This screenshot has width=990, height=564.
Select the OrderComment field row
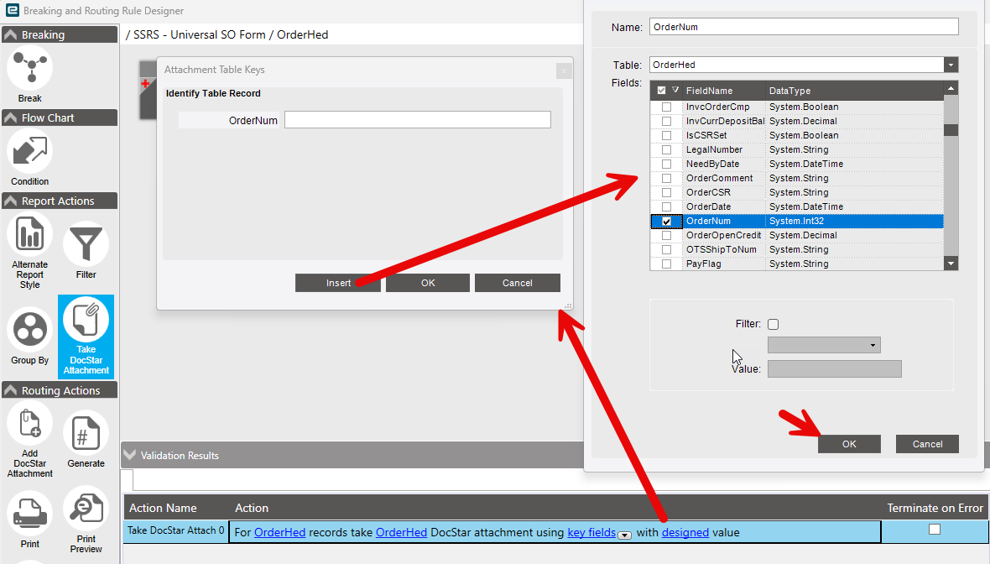797,178
